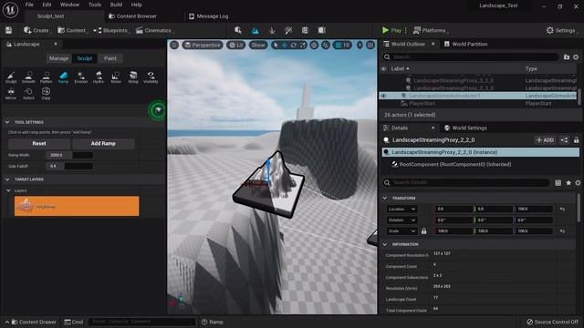Viewport: 584px width, 328px height.
Task: Open the File menu
Action: 29,5
